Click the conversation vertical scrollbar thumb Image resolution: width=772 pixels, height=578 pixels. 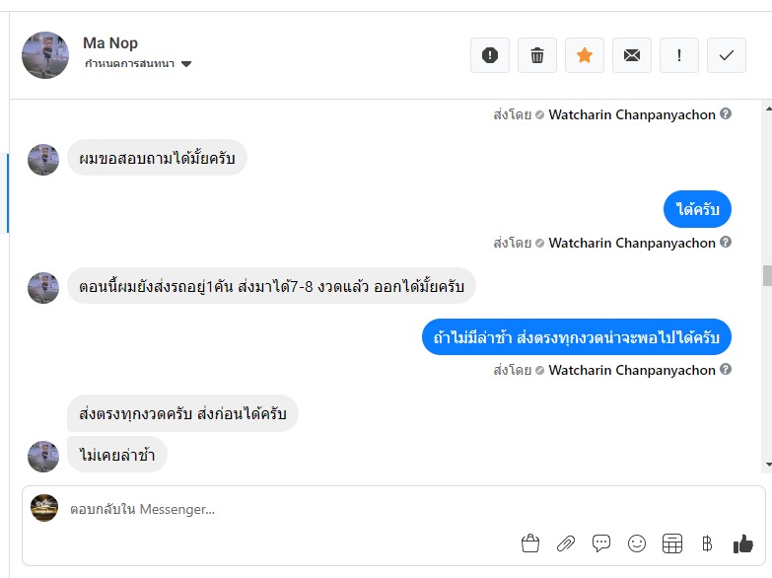pyautogui.click(x=766, y=274)
